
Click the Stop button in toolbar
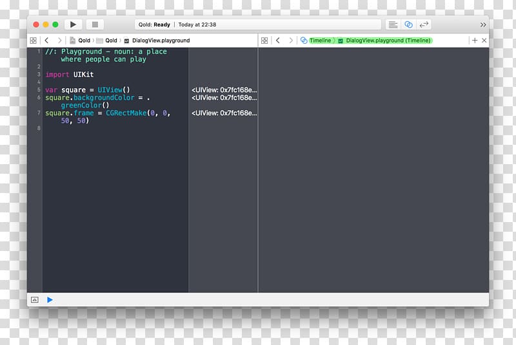point(95,24)
